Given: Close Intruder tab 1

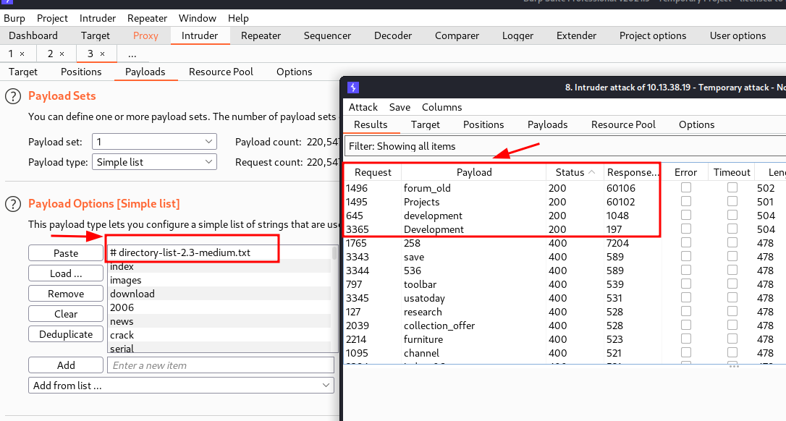Looking at the screenshot, I should 22,54.
